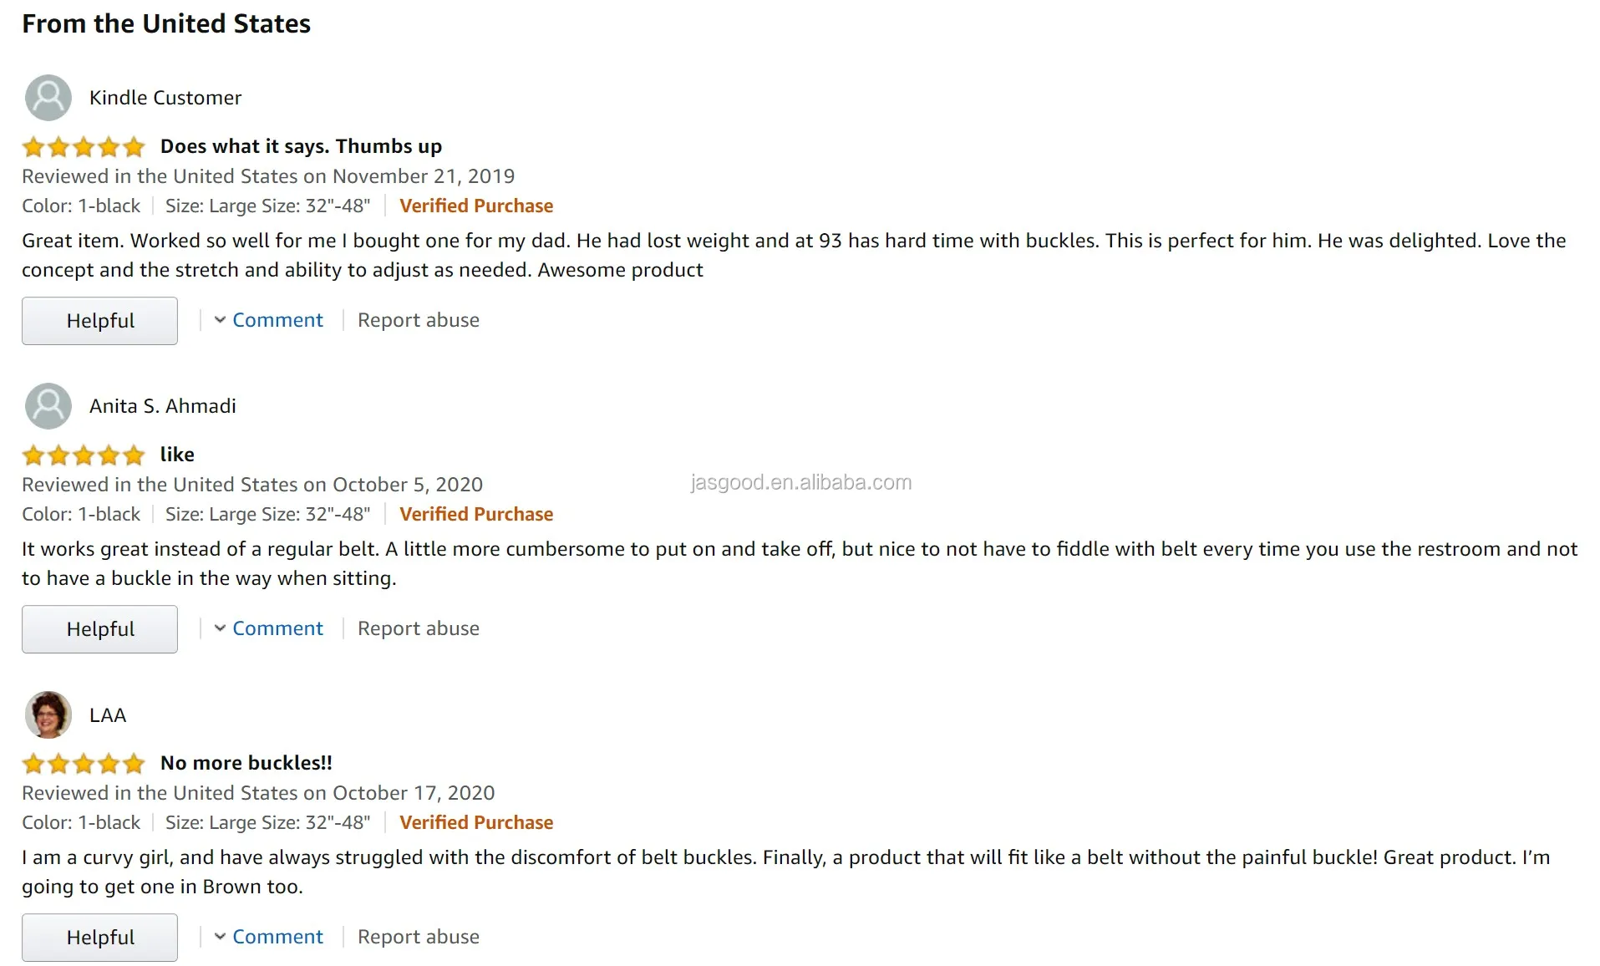
Task: Open LAA's profile photo
Action: tap(48, 714)
